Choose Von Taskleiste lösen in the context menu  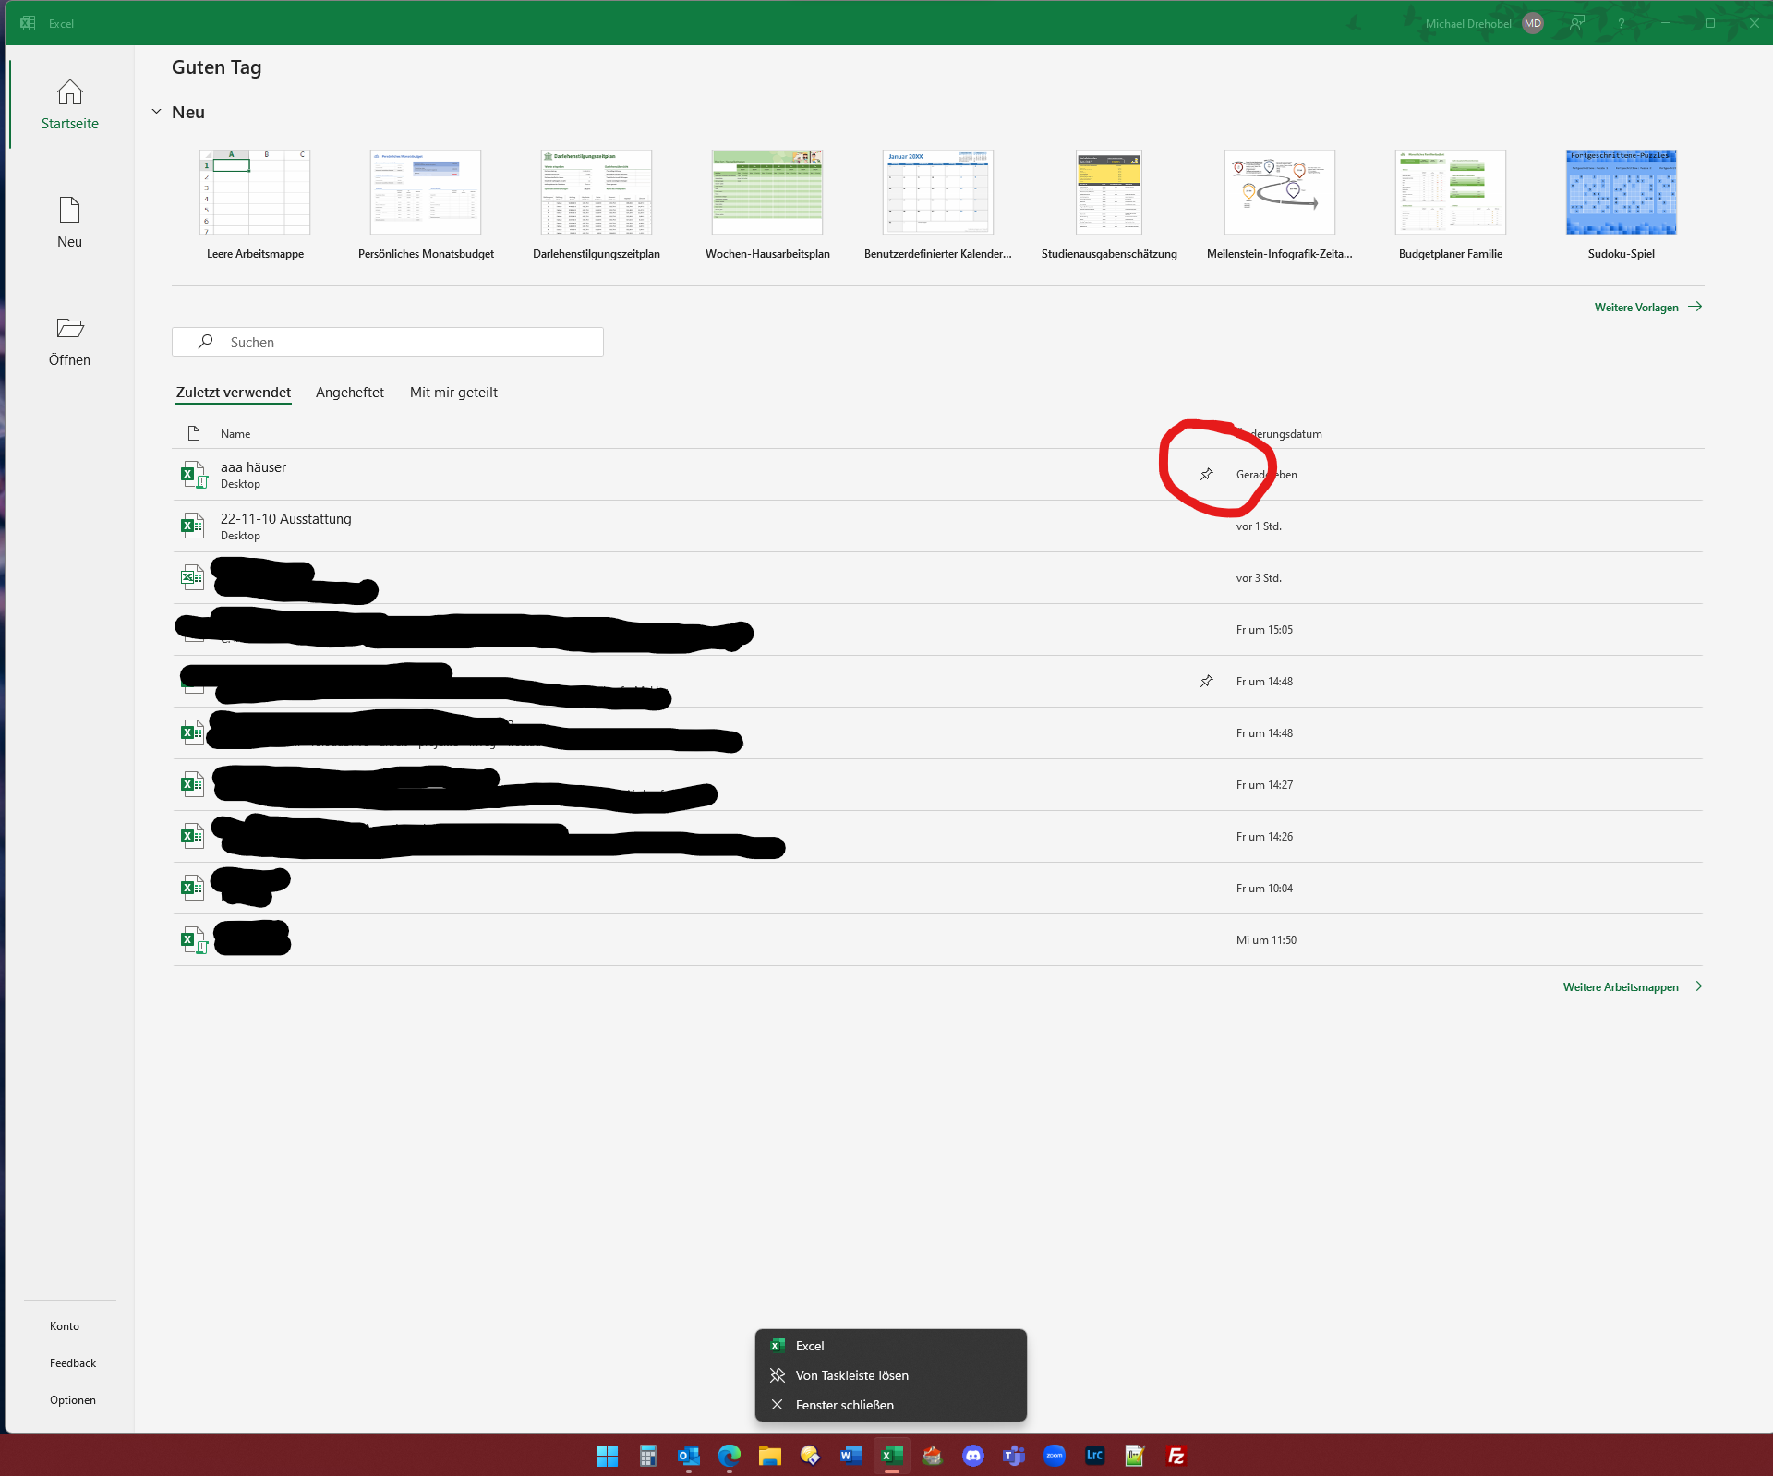(851, 1375)
